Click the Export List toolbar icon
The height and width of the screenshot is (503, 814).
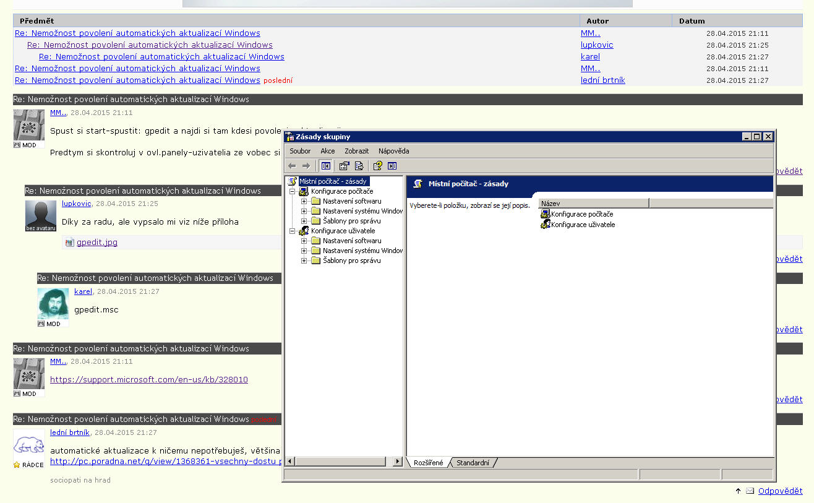pos(359,166)
